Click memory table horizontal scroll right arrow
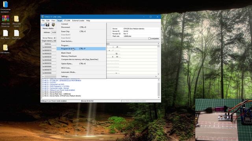Viewport: 252px width, 141px height. pyautogui.click(x=156, y=77)
